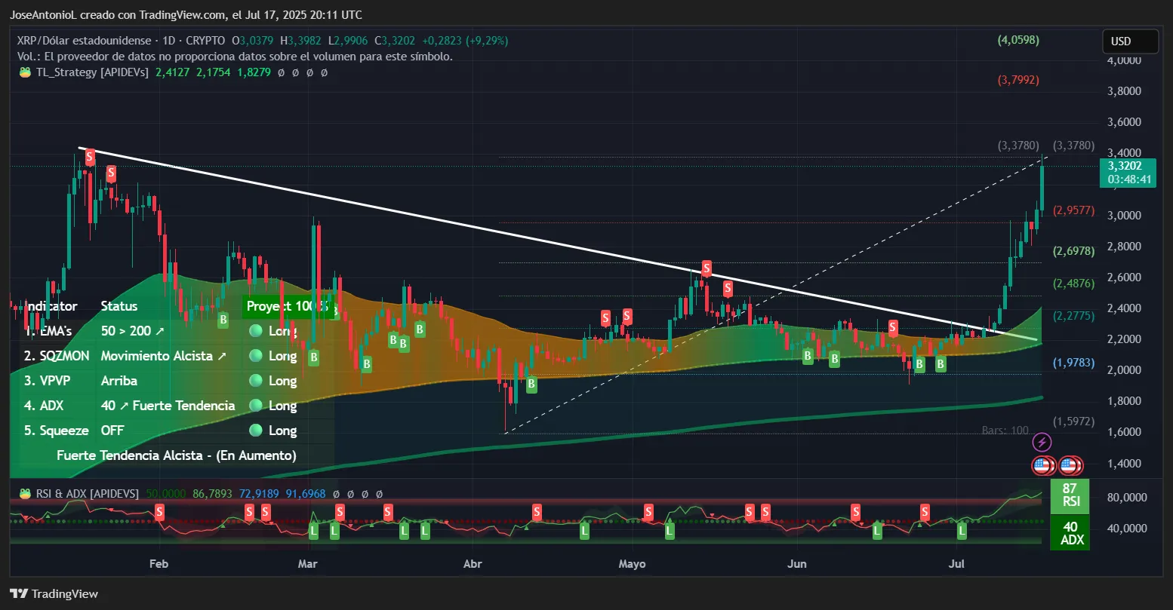Click the right US flag economic event icon
This screenshot has width=1173, height=610.
point(1068,465)
